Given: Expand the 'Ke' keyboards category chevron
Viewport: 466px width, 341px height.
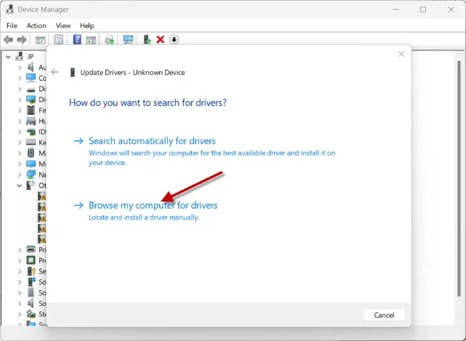Looking at the screenshot, I should click(20, 143).
